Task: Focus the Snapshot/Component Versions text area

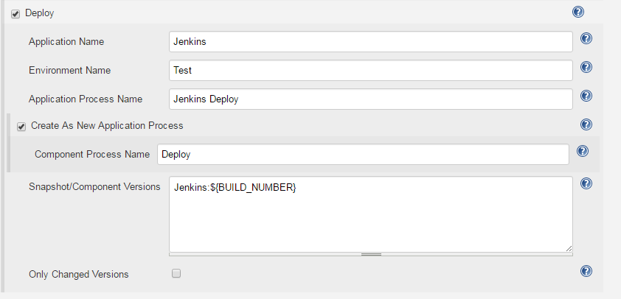Action: pyautogui.click(x=370, y=214)
